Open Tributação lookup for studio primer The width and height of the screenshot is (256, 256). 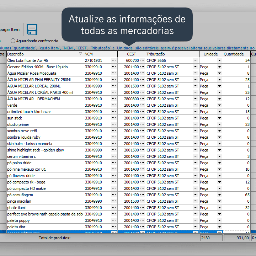point(196,124)
